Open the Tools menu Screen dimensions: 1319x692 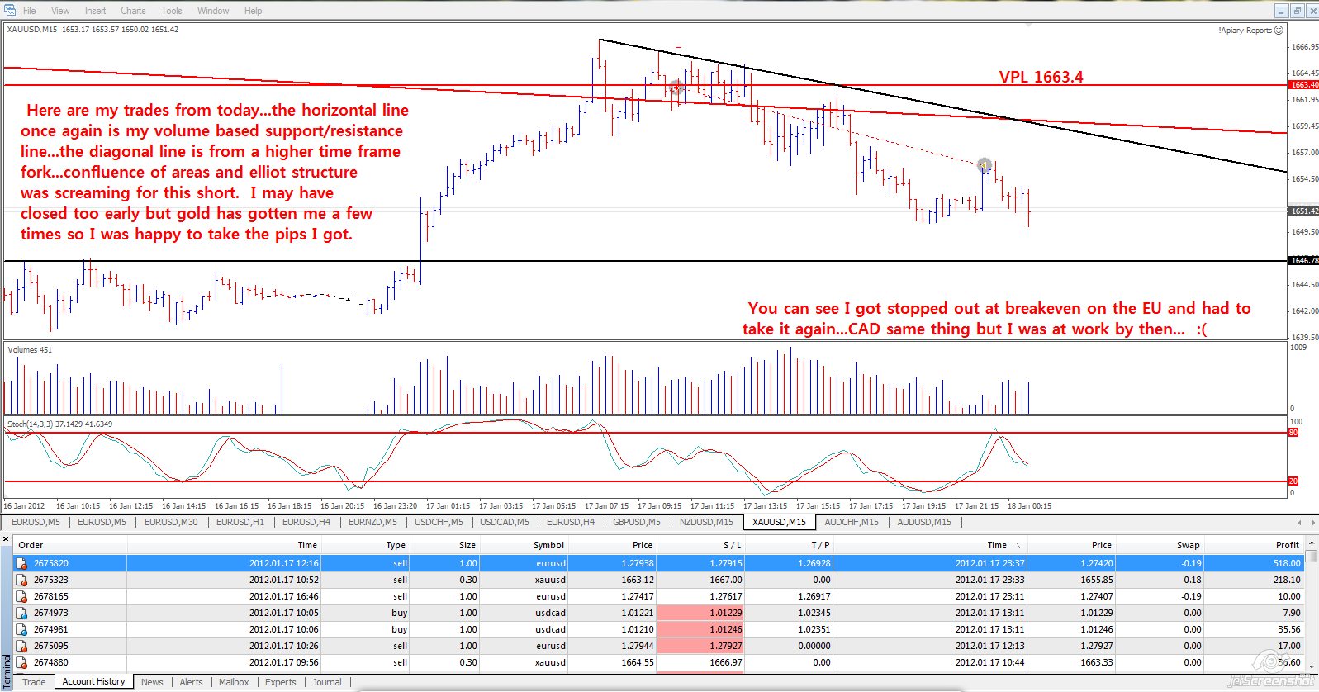click(x=172, y=11)
